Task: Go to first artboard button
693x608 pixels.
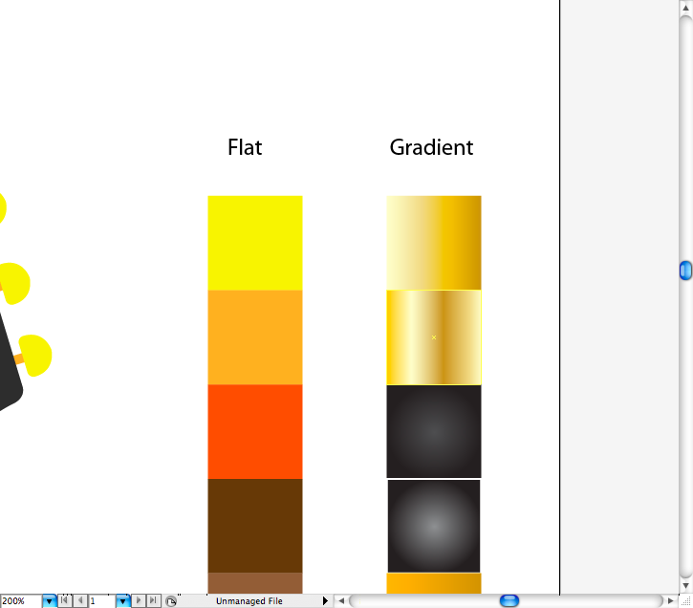Action: (65, 601)
